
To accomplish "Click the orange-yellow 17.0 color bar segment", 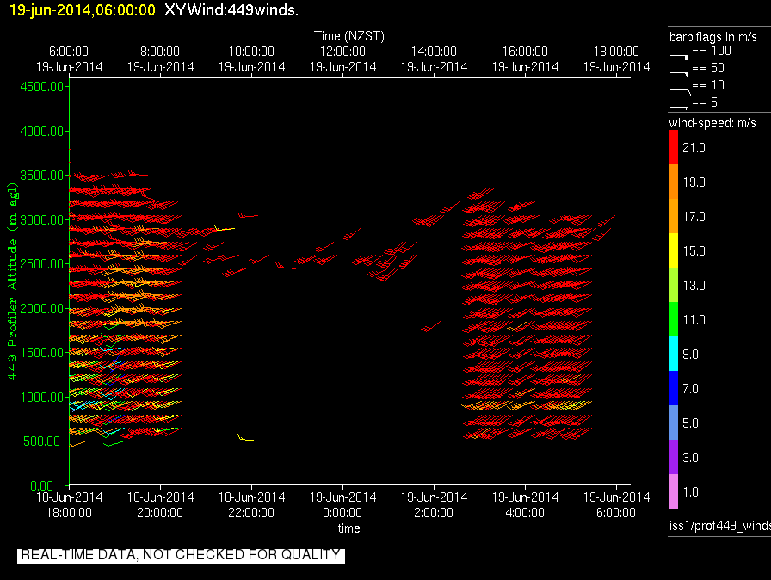I will coord(674,216).
